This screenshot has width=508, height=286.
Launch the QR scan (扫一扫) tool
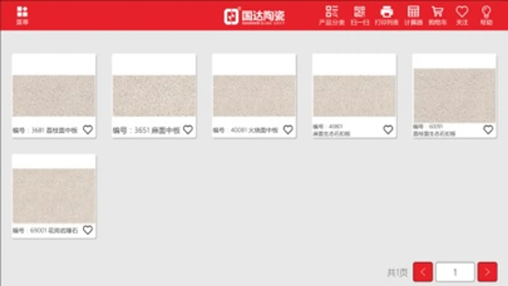click(360, 15)
